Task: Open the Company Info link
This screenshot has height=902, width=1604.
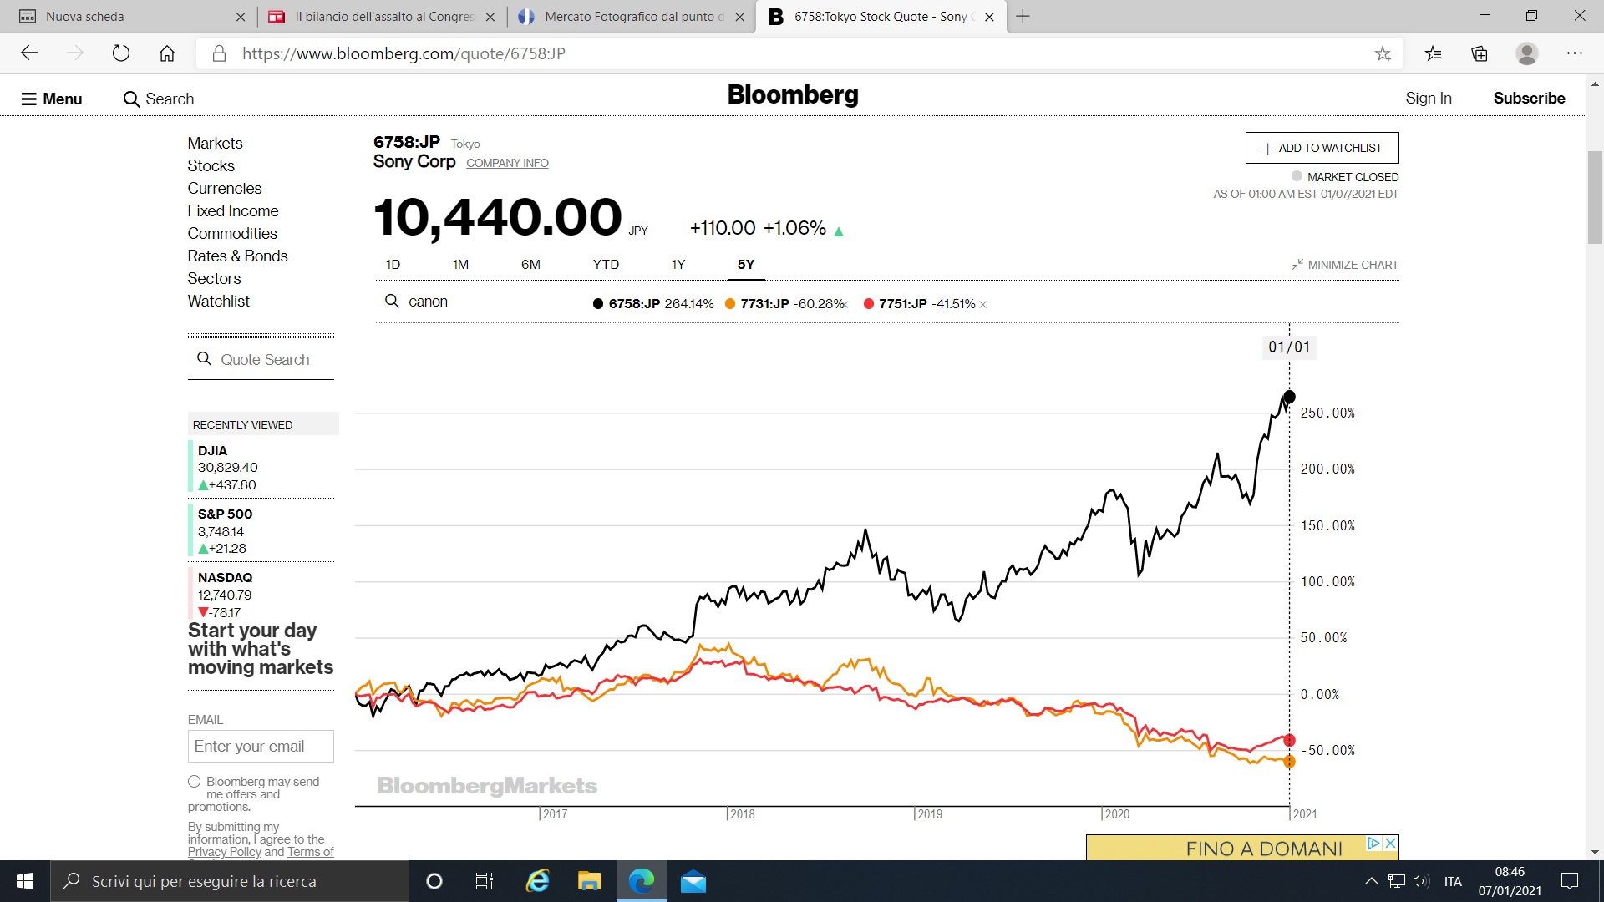Action: pos(507,163)
